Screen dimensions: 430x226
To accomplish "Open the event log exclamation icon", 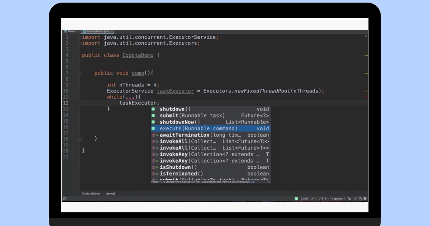I will pos(365,198).
